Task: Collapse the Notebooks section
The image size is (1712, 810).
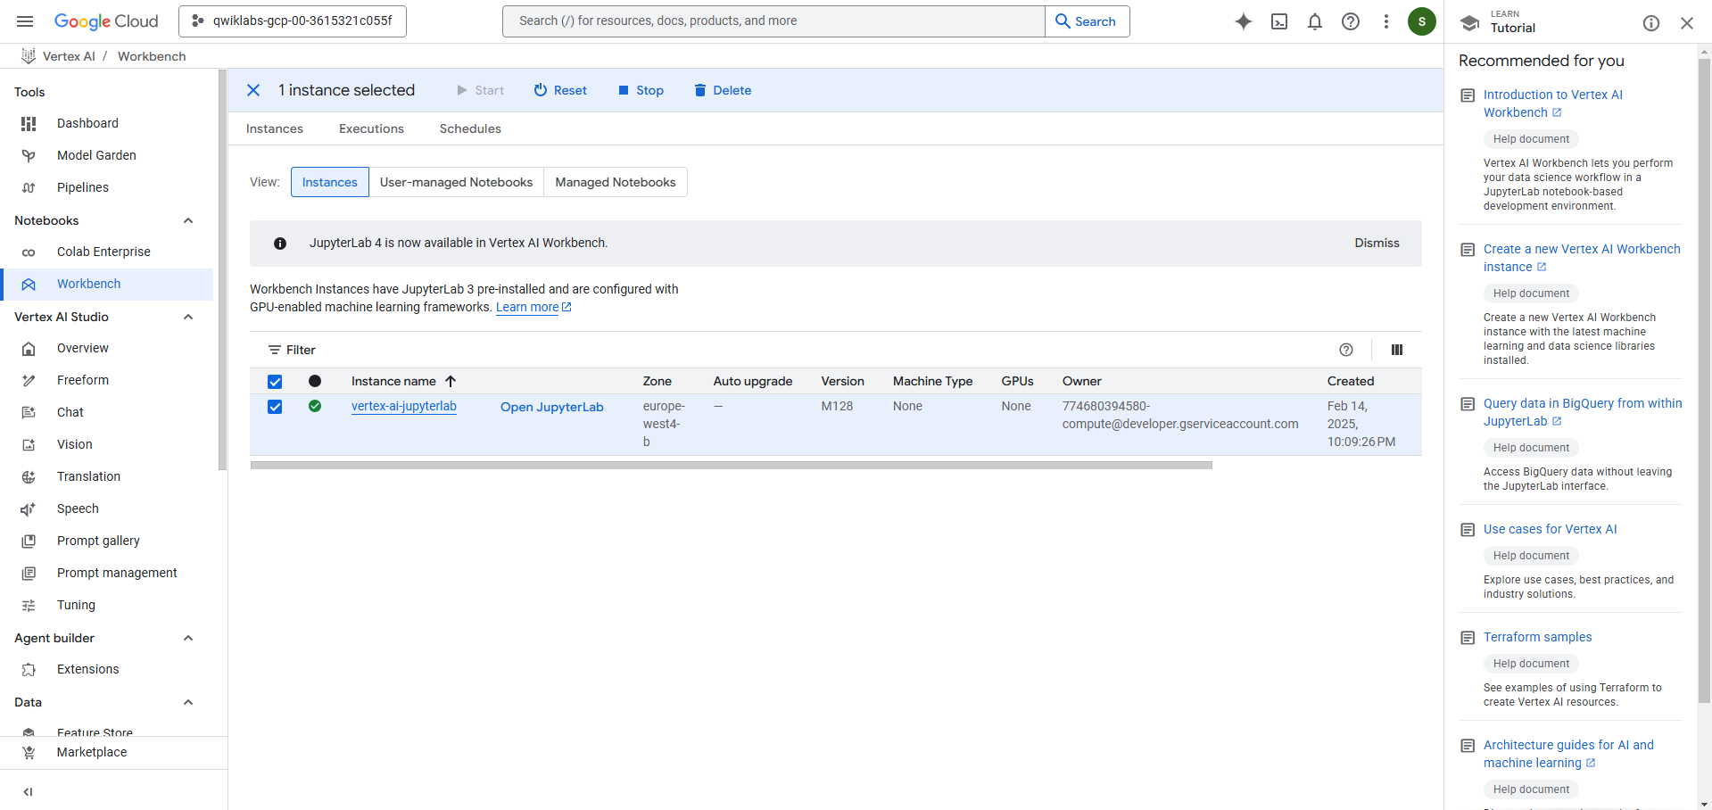Action: coord(188,220)
